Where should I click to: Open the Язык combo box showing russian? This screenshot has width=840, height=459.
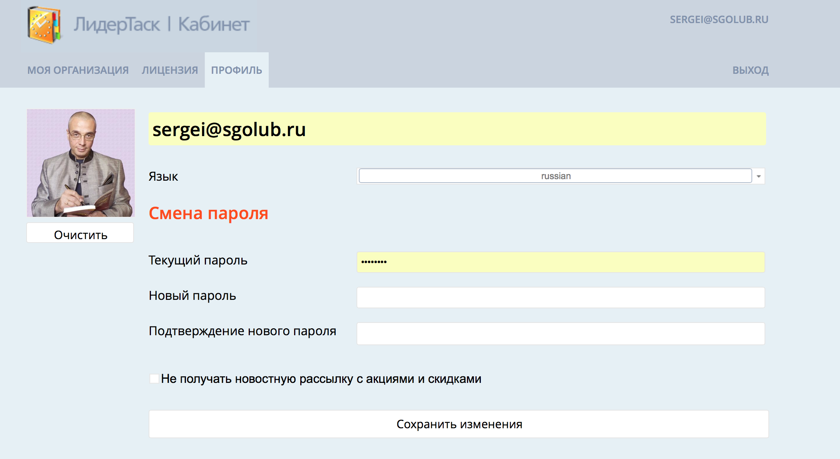click(x=555, y=176)
